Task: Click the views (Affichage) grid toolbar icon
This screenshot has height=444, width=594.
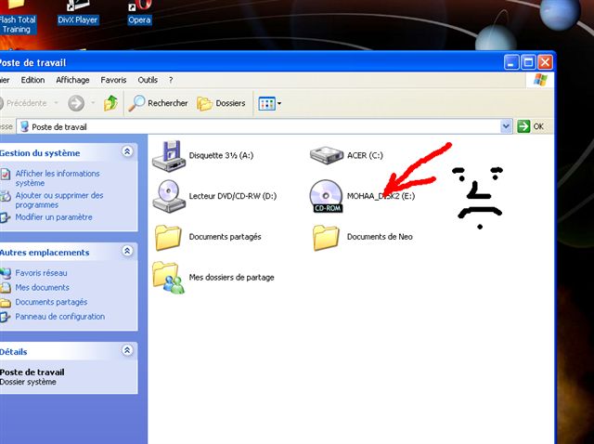Action: point(266,103)
